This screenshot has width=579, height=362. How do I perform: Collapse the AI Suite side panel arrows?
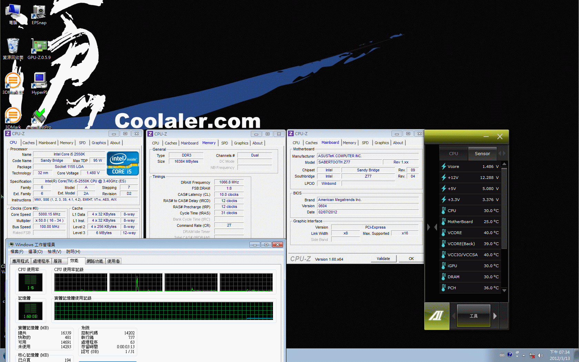click(432, 227)
